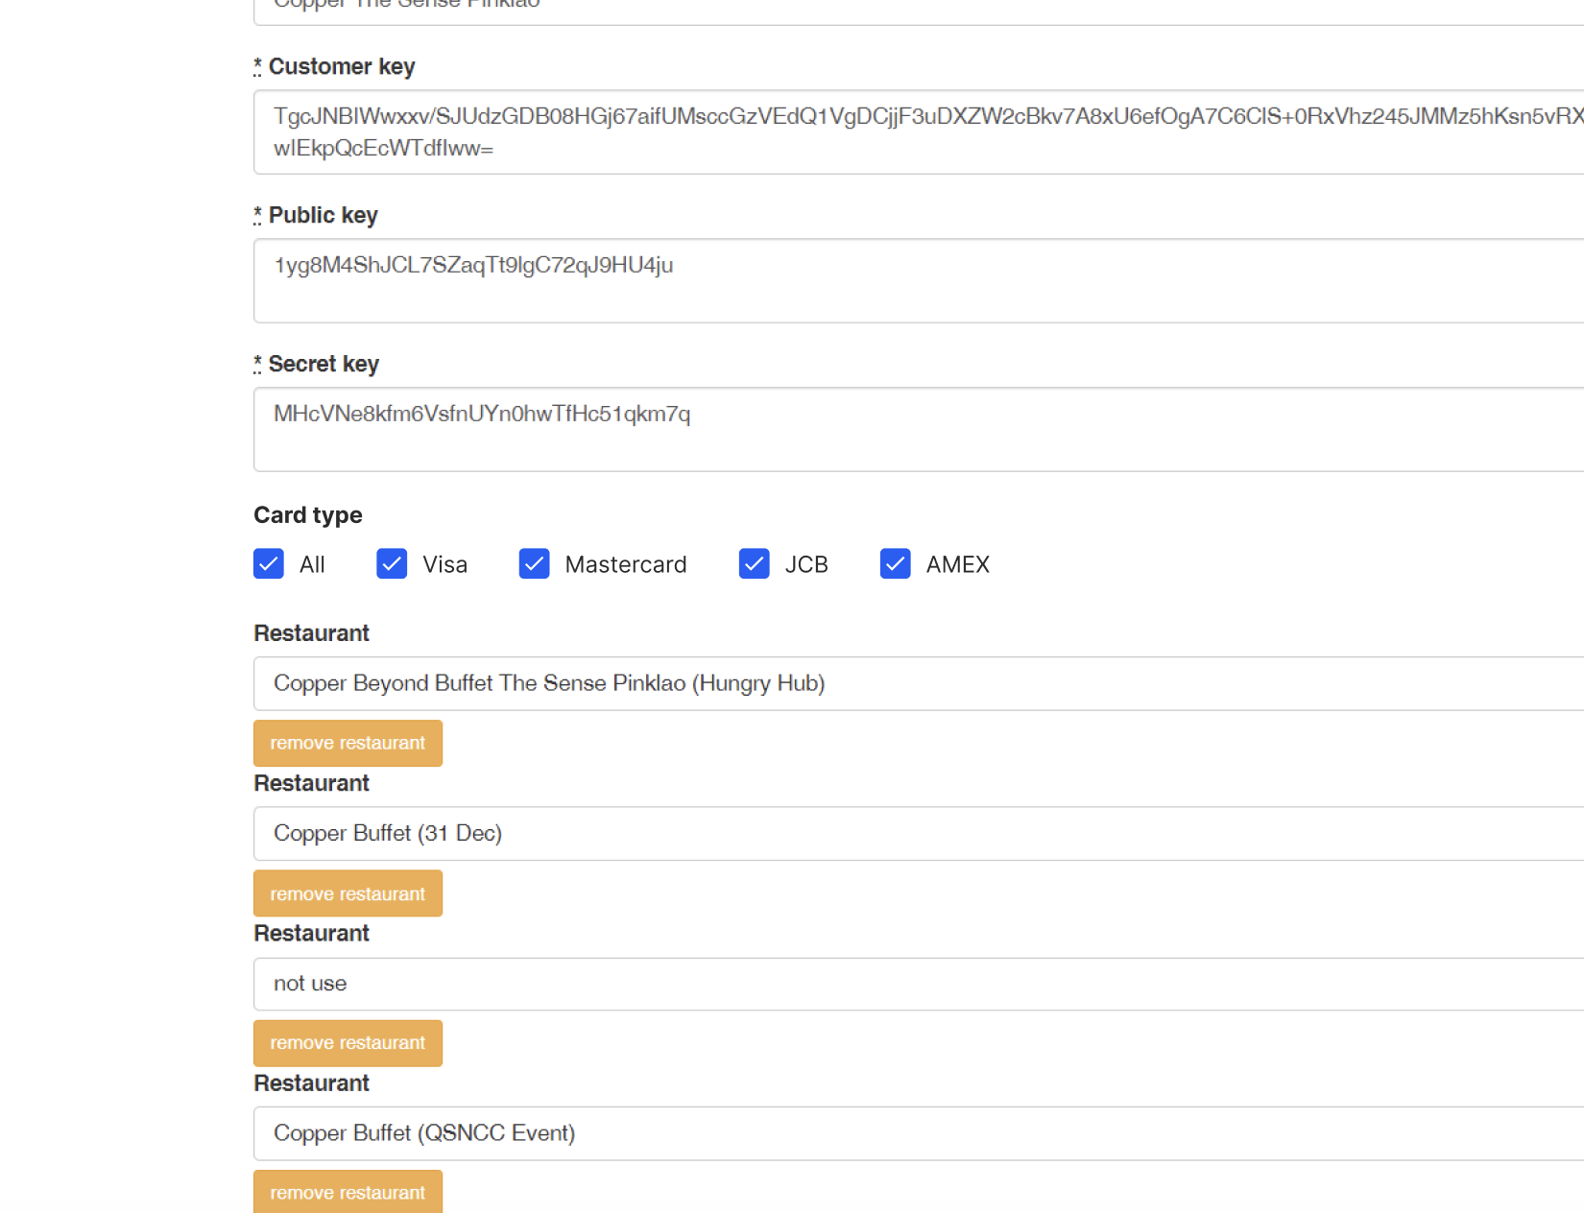Image resolution: width=1584 pixels, height=1213 pixels.
Task: Toggle the All card type checkbox
Action: tap(269, 564)
